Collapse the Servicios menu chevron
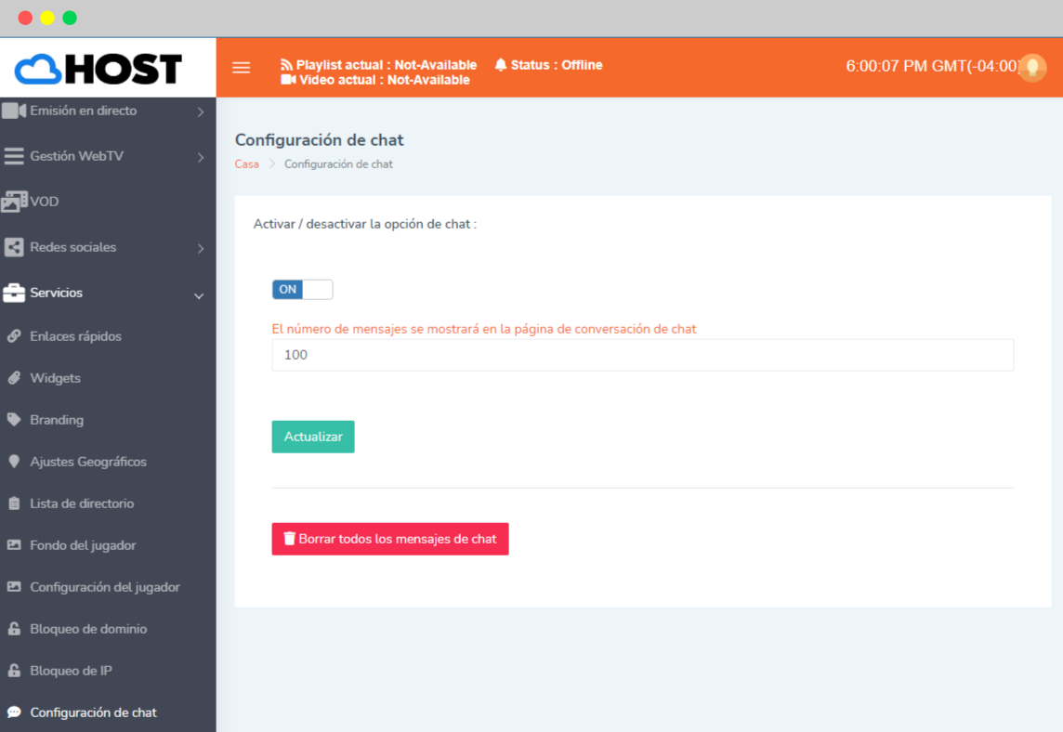This screenshot has width=1063, height=732. pyautogui.click(x=199, y=295)
